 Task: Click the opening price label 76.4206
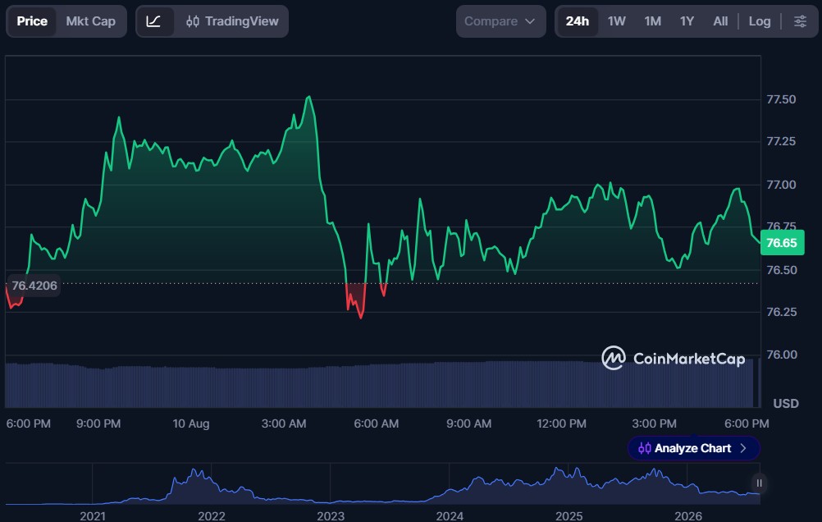click(34, 286)
